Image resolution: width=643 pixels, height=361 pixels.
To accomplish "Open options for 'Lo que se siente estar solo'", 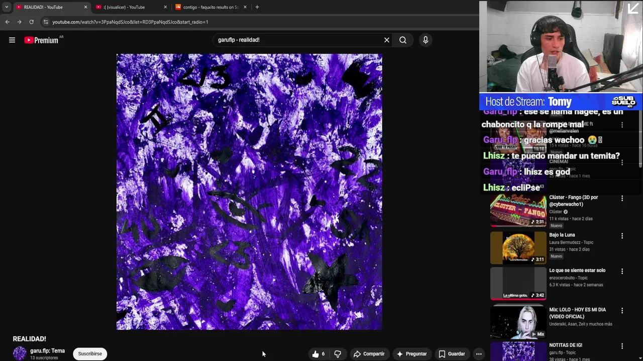I will point(622,271).
